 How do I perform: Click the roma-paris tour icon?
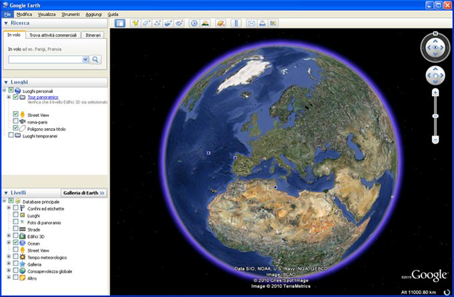coord(23,122)
